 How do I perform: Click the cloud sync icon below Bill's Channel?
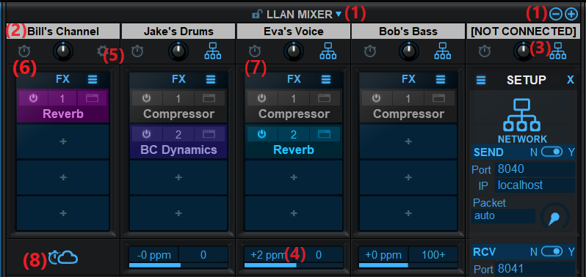pos(68,258)
